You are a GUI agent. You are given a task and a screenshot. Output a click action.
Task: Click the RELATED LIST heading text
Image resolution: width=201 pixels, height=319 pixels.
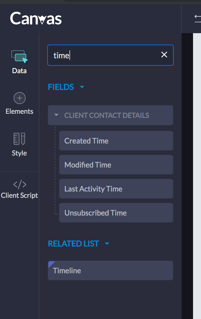point(73,244)
